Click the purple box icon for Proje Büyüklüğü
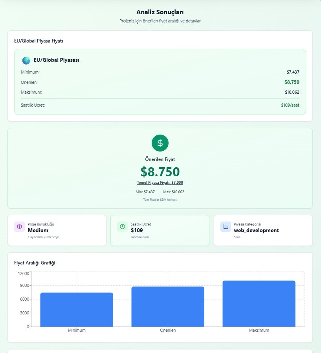The height and width of the screenshot is (353, 321). point(19,226)
